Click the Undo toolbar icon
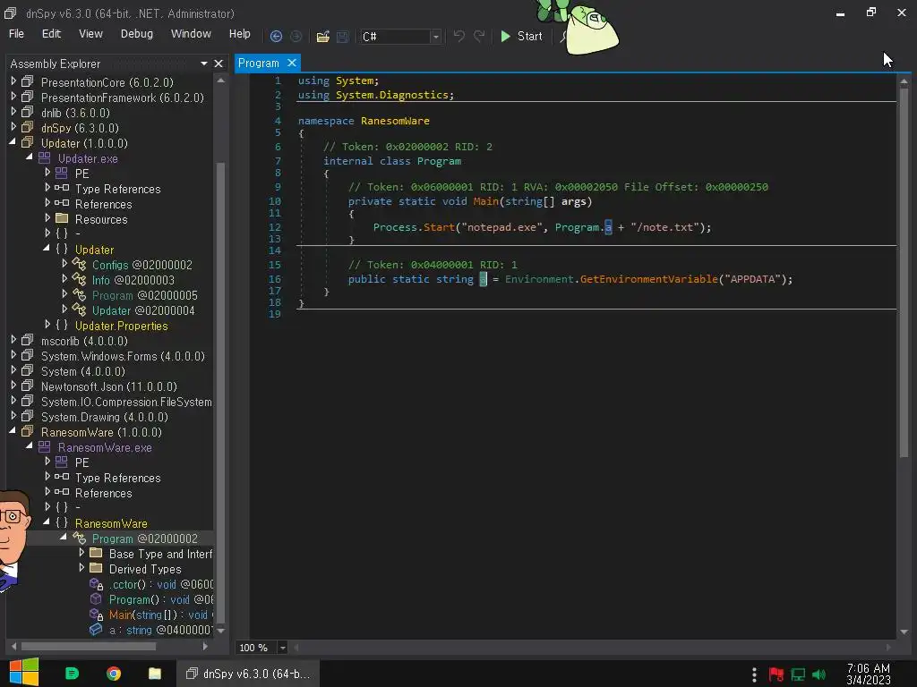 [x=459, y=36]
